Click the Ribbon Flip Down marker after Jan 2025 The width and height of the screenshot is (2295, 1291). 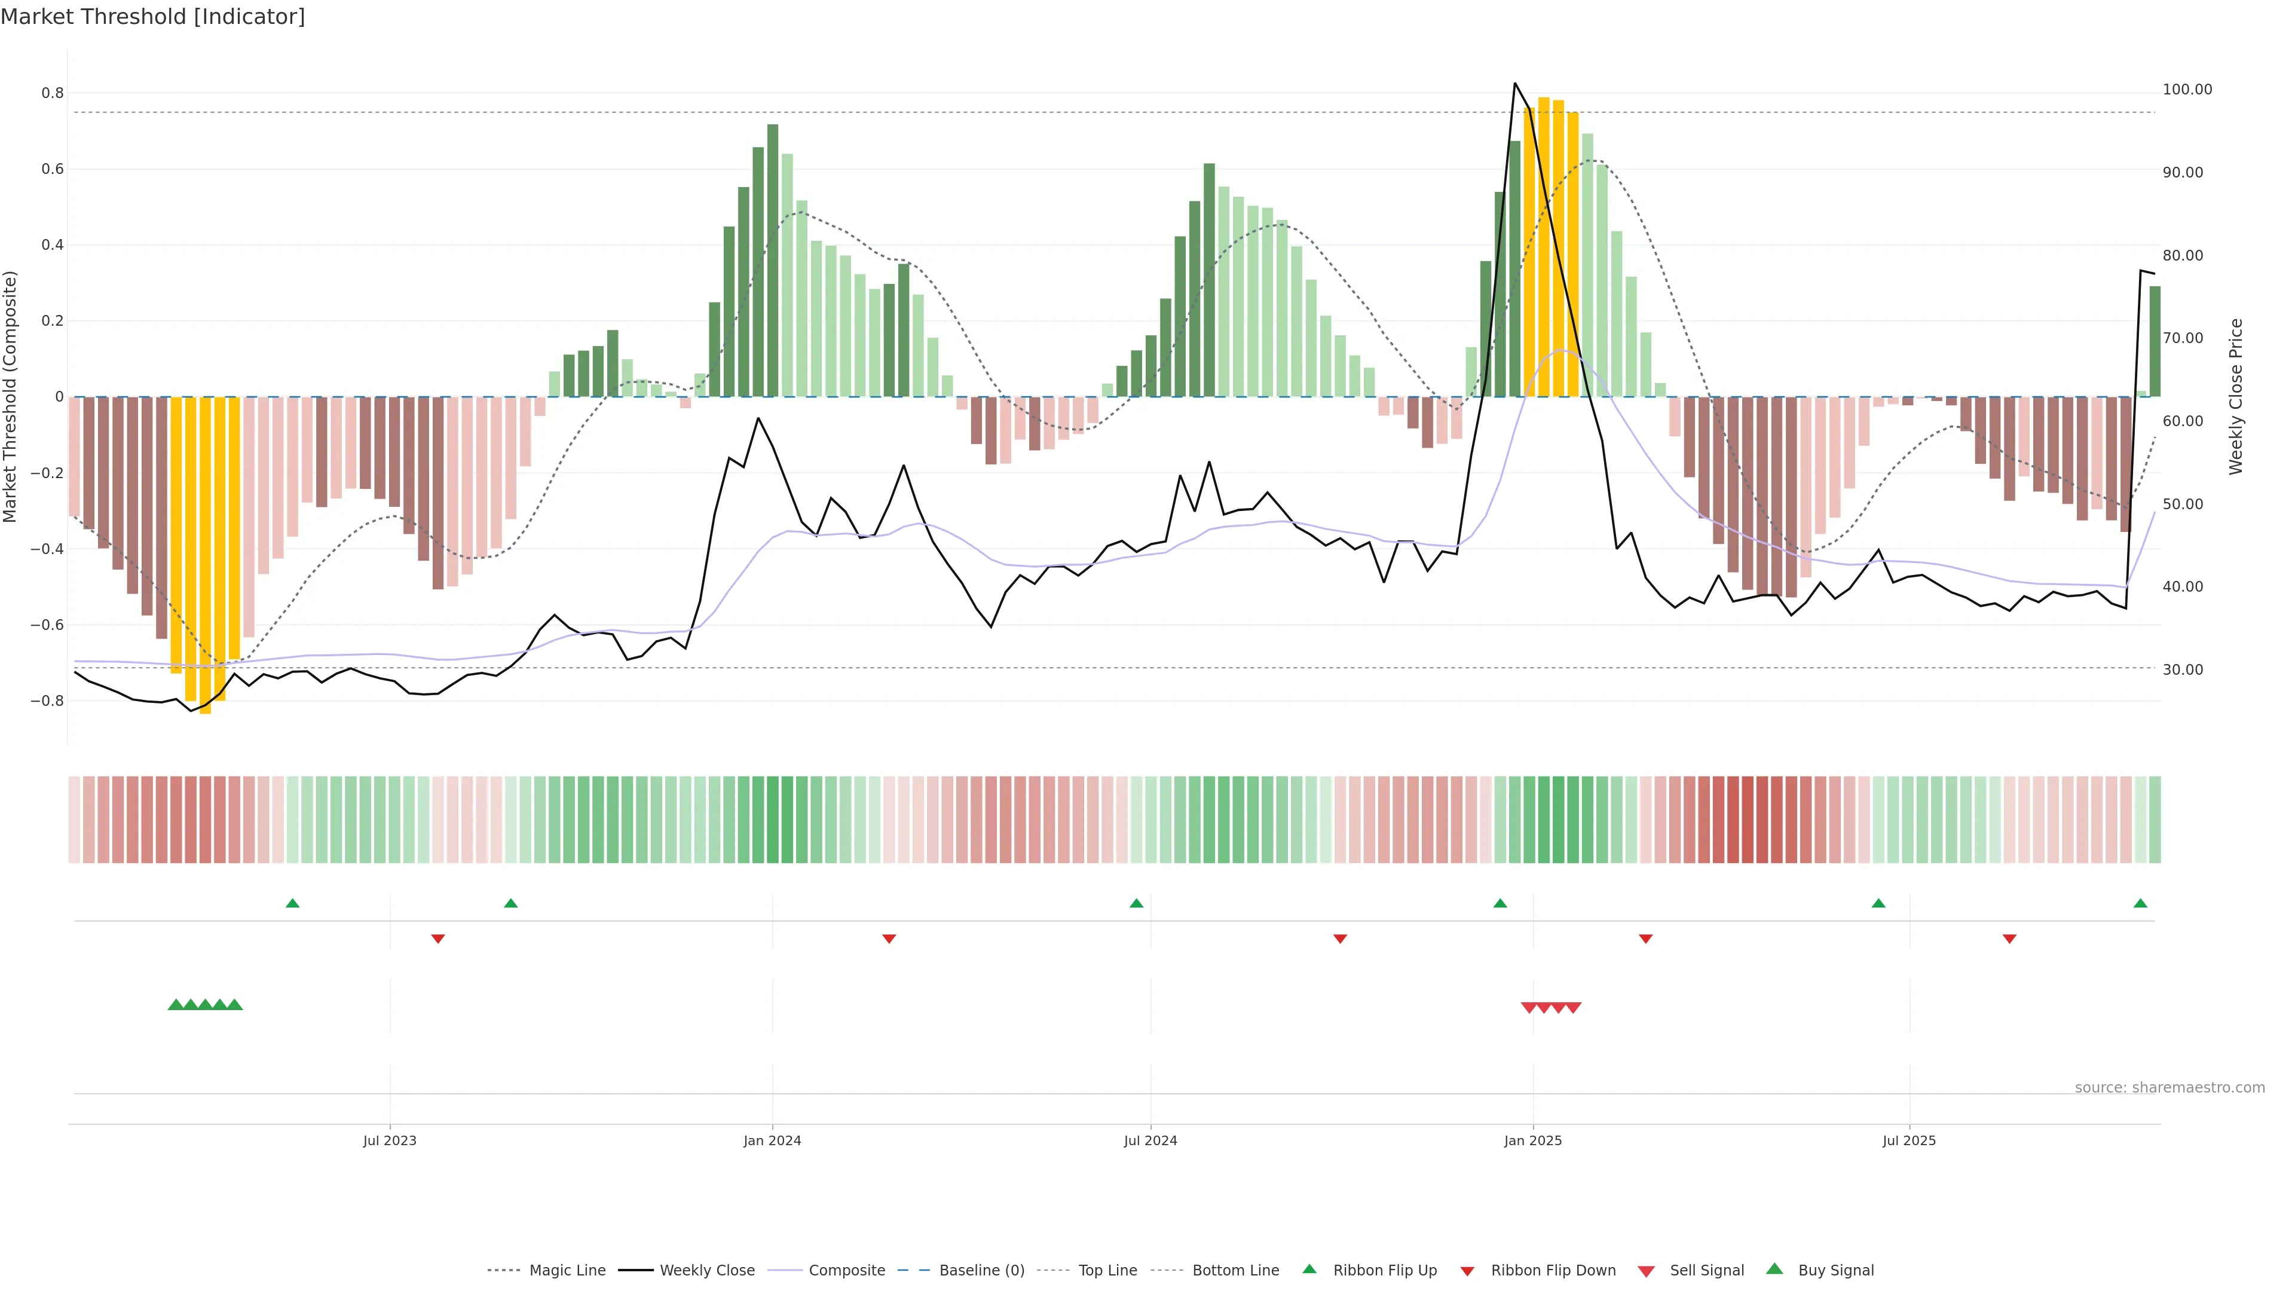click(x=1645, y=938)
